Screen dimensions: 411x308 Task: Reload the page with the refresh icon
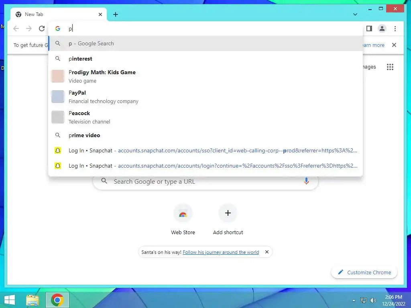coord(42,28)
